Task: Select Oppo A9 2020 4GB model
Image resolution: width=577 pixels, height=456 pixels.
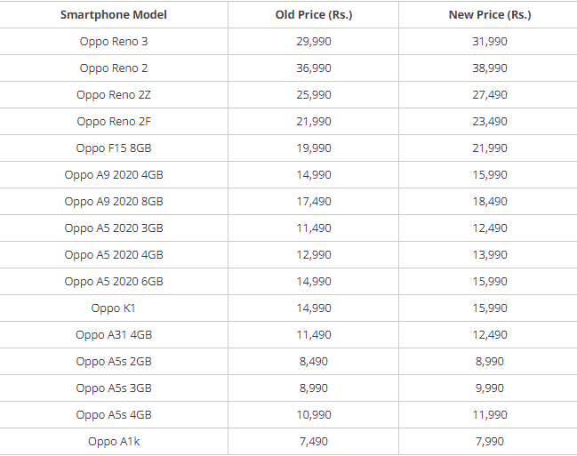Action: (114, 175)
